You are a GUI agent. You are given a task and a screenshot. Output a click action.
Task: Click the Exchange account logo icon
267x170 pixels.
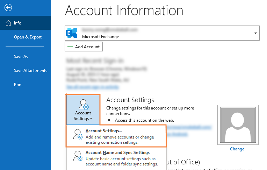pos(72,33)
